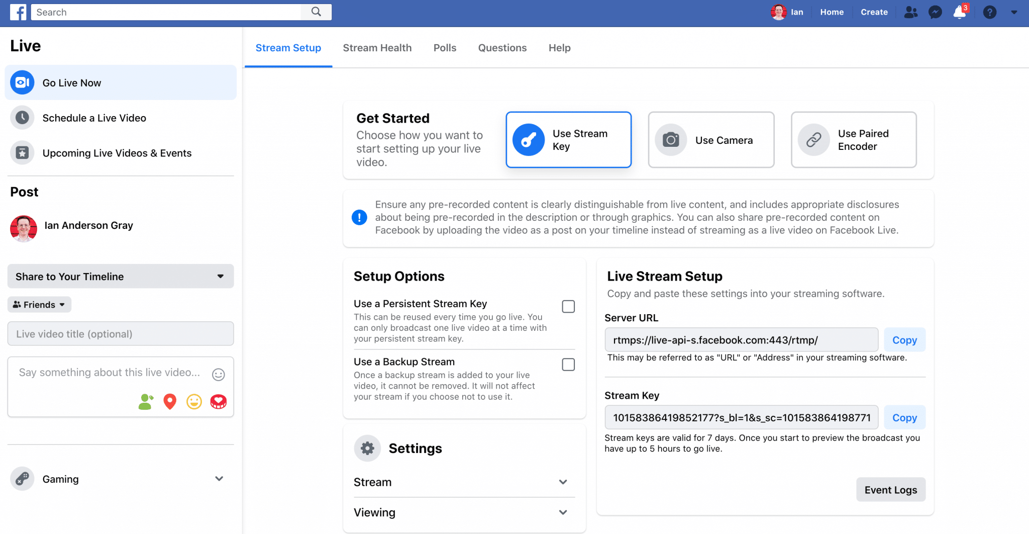Click the Stream Key text field
1029x534 pixels.
[x=741, y=417]
